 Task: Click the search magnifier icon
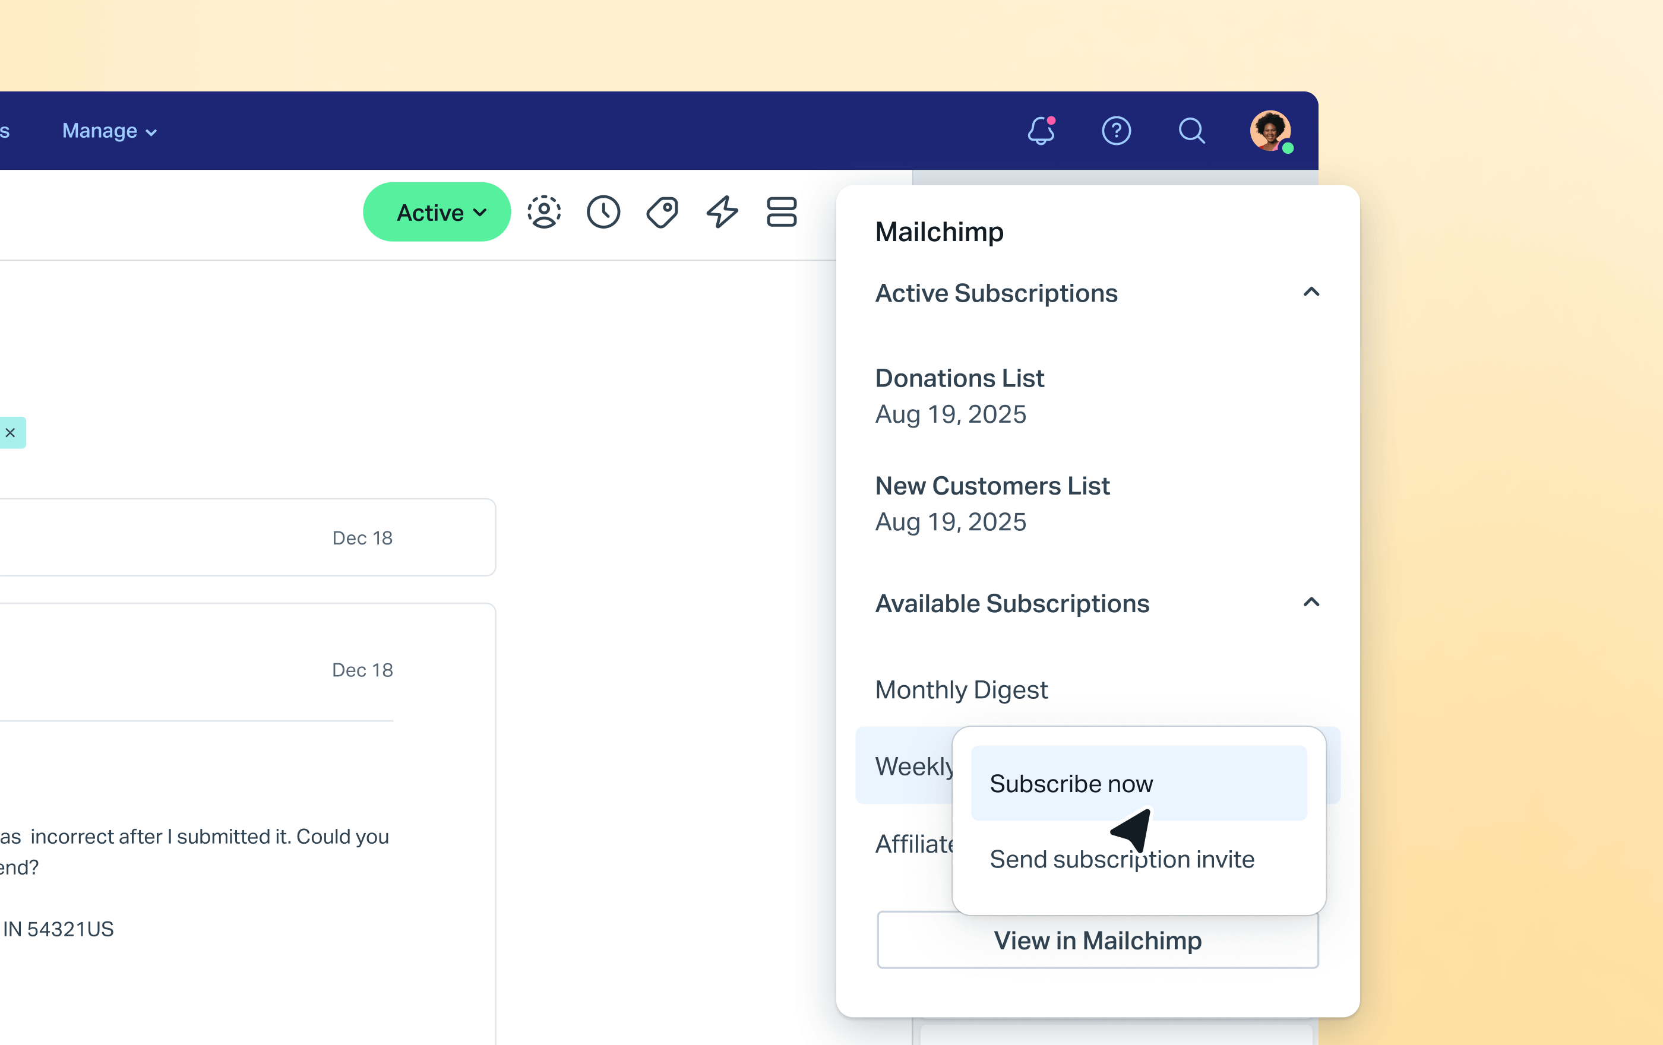(1191, 131)
